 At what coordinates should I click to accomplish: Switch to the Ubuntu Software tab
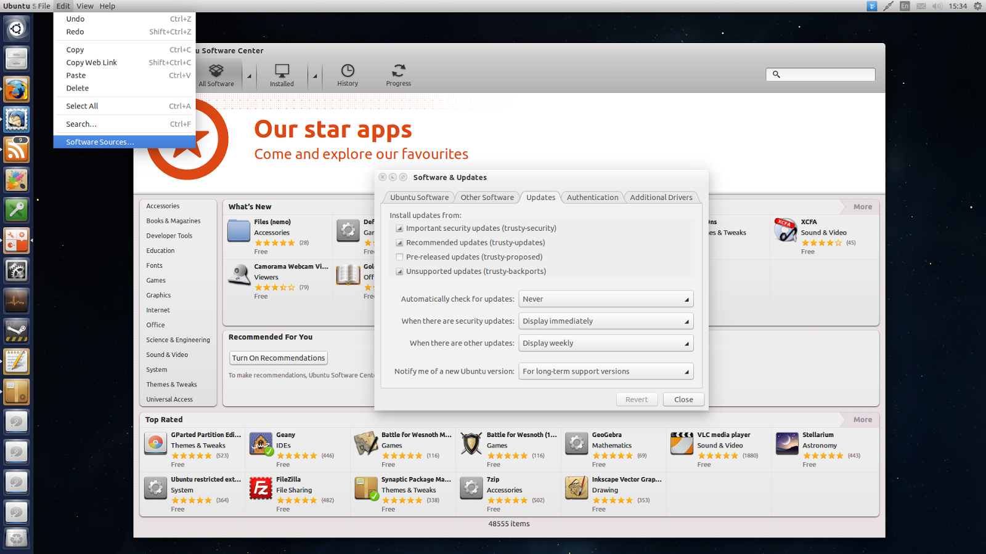point(419,198)
